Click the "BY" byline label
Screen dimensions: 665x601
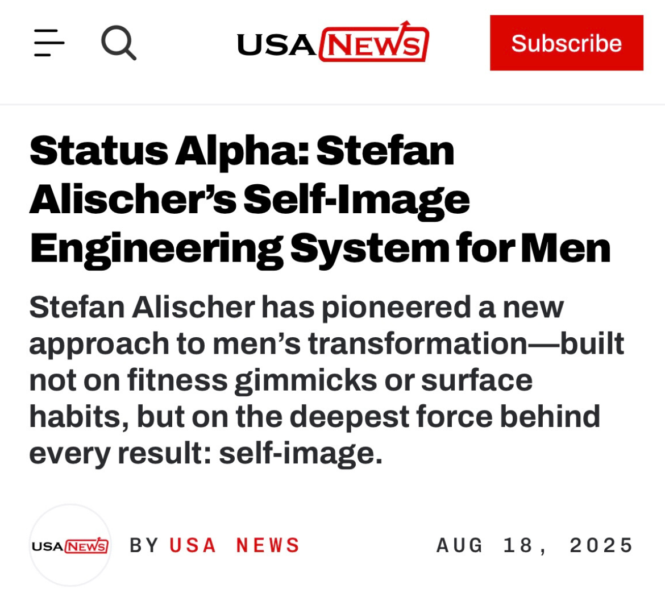tap(144, 545)
